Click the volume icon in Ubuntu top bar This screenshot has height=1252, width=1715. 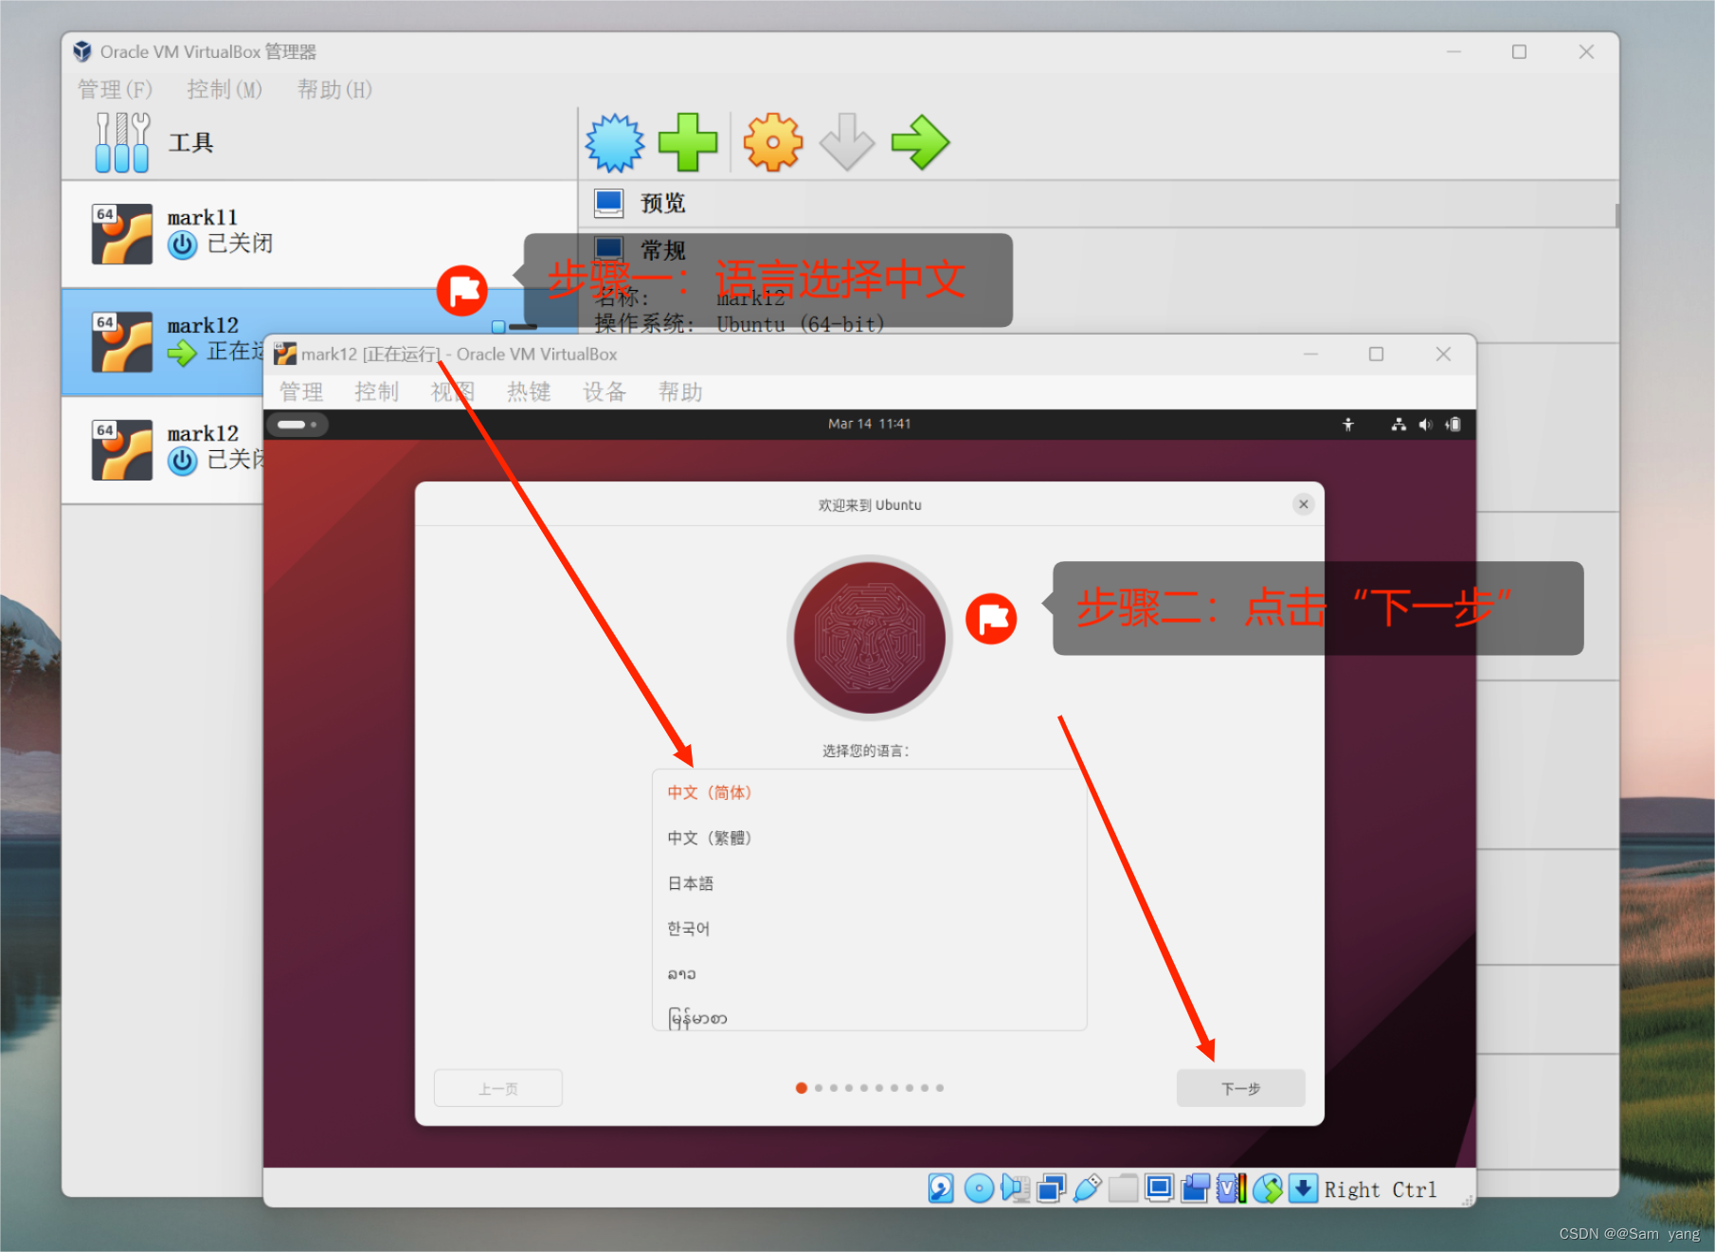pos(1425,425)
